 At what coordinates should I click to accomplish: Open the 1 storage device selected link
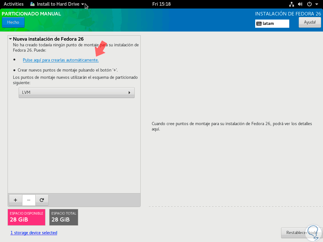point(34,233)
